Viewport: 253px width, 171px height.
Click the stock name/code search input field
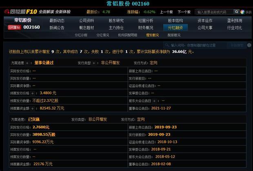click(214, 12)
